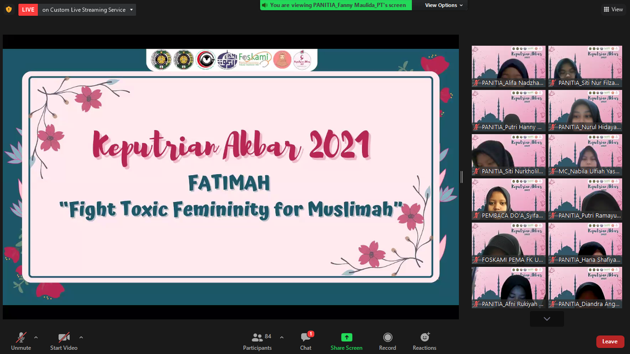Open the View Options menu
The image size is (630, 354).
click(x=444, y=5)
